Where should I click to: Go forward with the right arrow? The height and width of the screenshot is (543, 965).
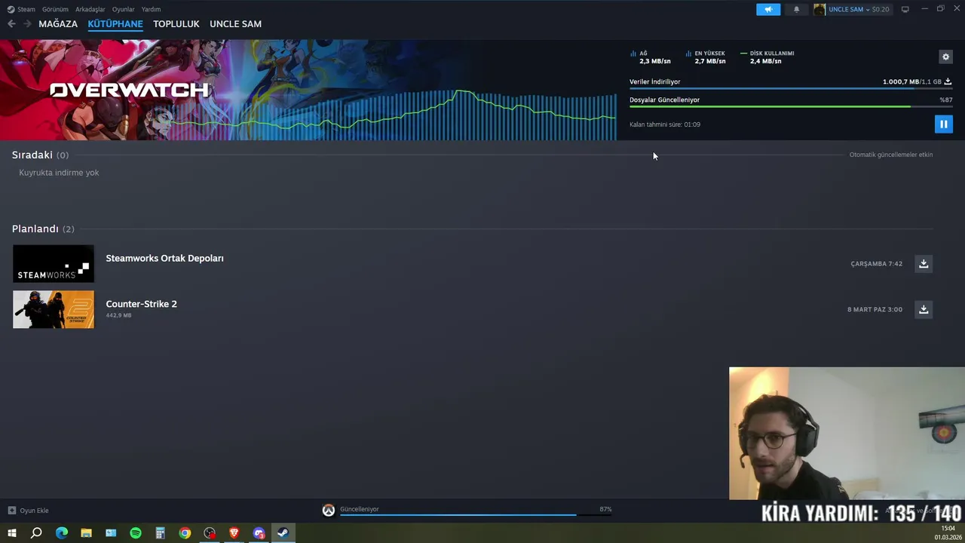[27, 24]
